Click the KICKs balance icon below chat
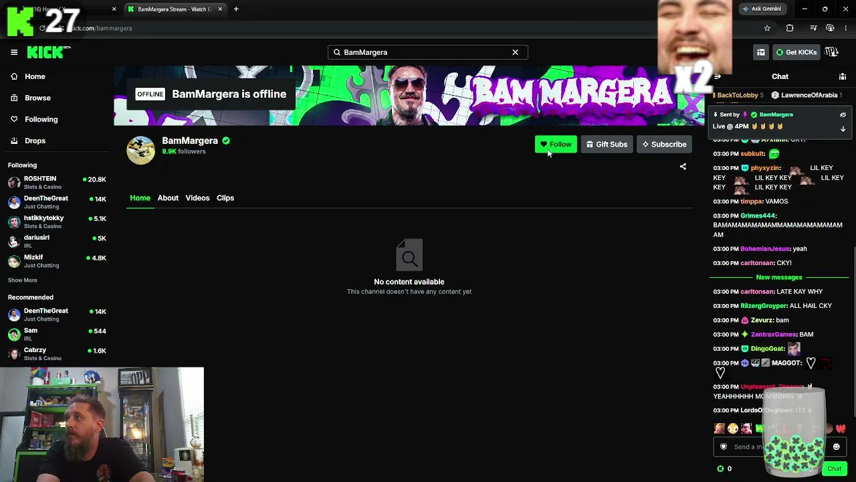The height and width of the screenshot is (482, 856). [720, 469]
